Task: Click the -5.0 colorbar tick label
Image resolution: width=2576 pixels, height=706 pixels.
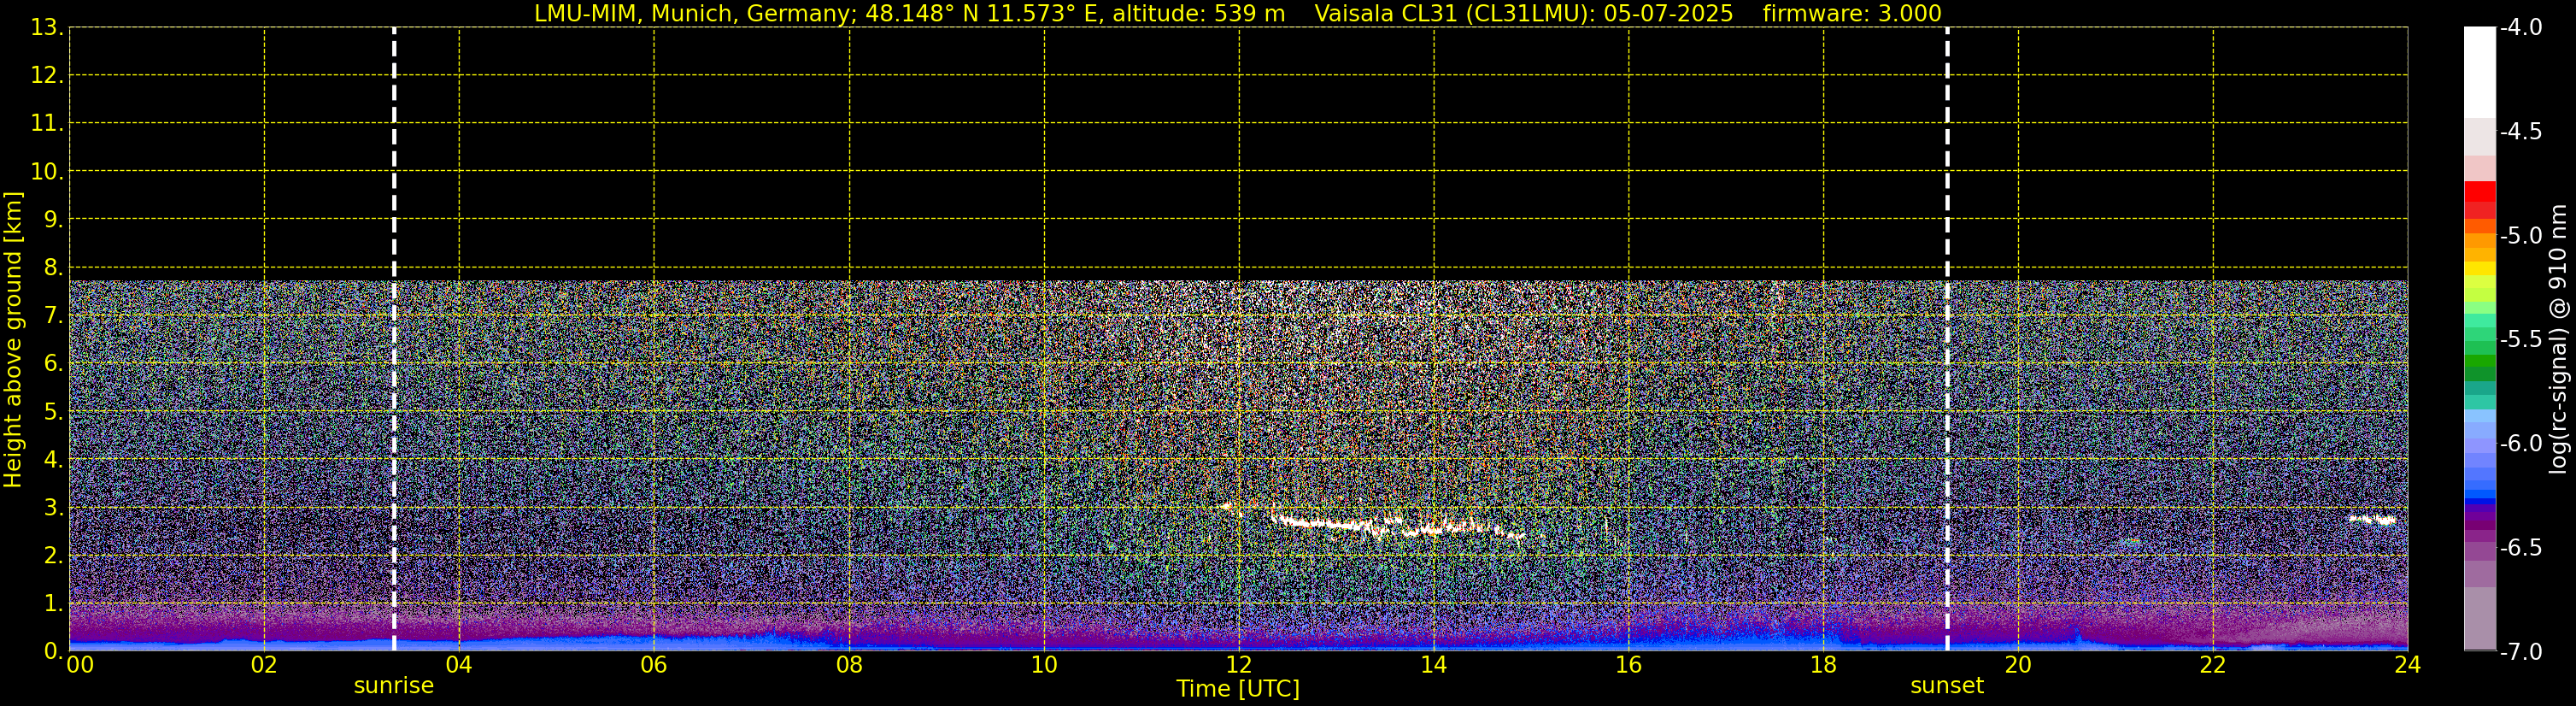Action: pyautogui.click(x=2521, y=236)
